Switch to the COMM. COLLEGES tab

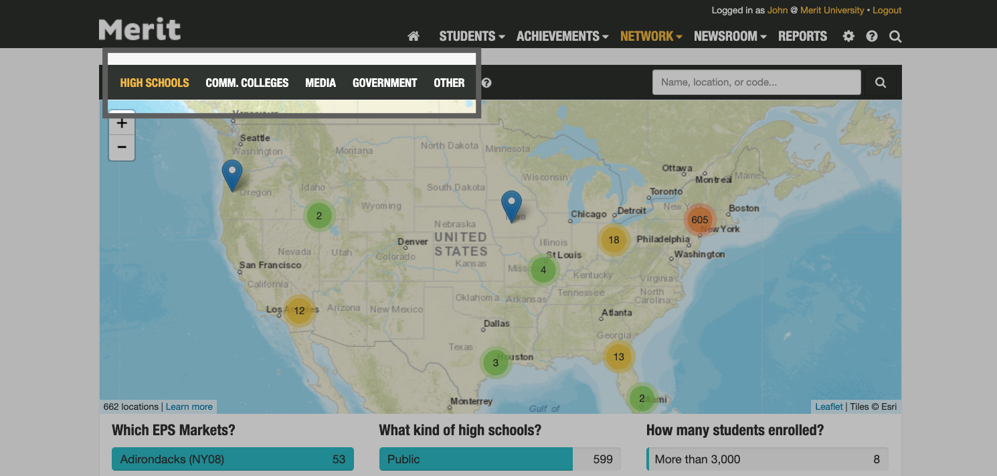click(x=247, y=82)
